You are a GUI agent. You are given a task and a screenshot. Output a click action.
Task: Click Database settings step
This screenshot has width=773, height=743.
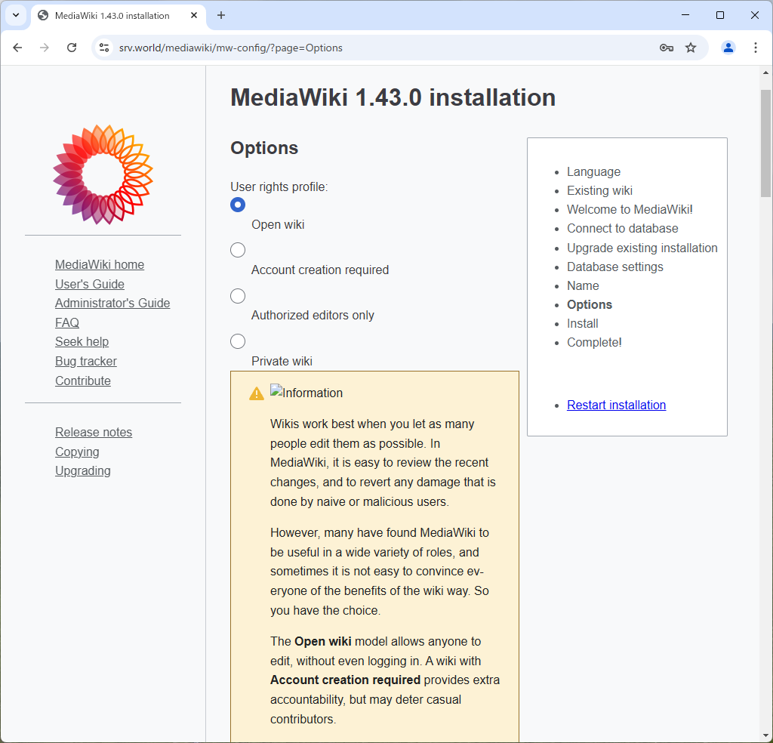(614, 267)
